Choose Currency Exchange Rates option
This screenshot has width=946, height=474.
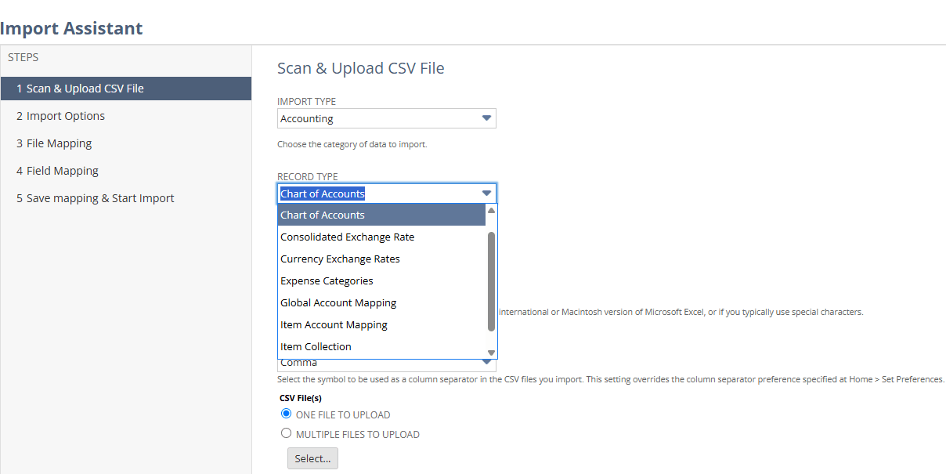coord(382,259)
